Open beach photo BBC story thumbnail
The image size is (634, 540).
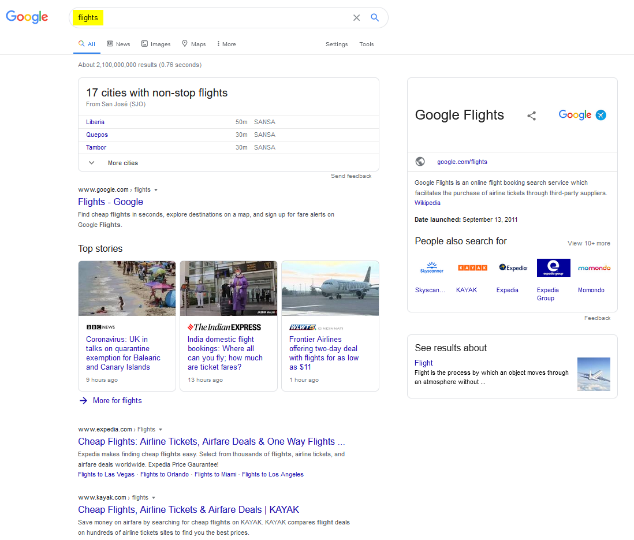pos(127,288)
